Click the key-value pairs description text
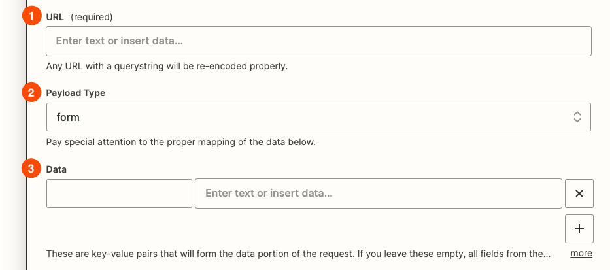 coord(297,253)
